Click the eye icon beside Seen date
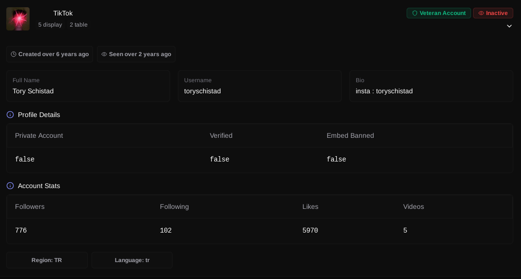 pyautogui.click(x=104, y=54)
